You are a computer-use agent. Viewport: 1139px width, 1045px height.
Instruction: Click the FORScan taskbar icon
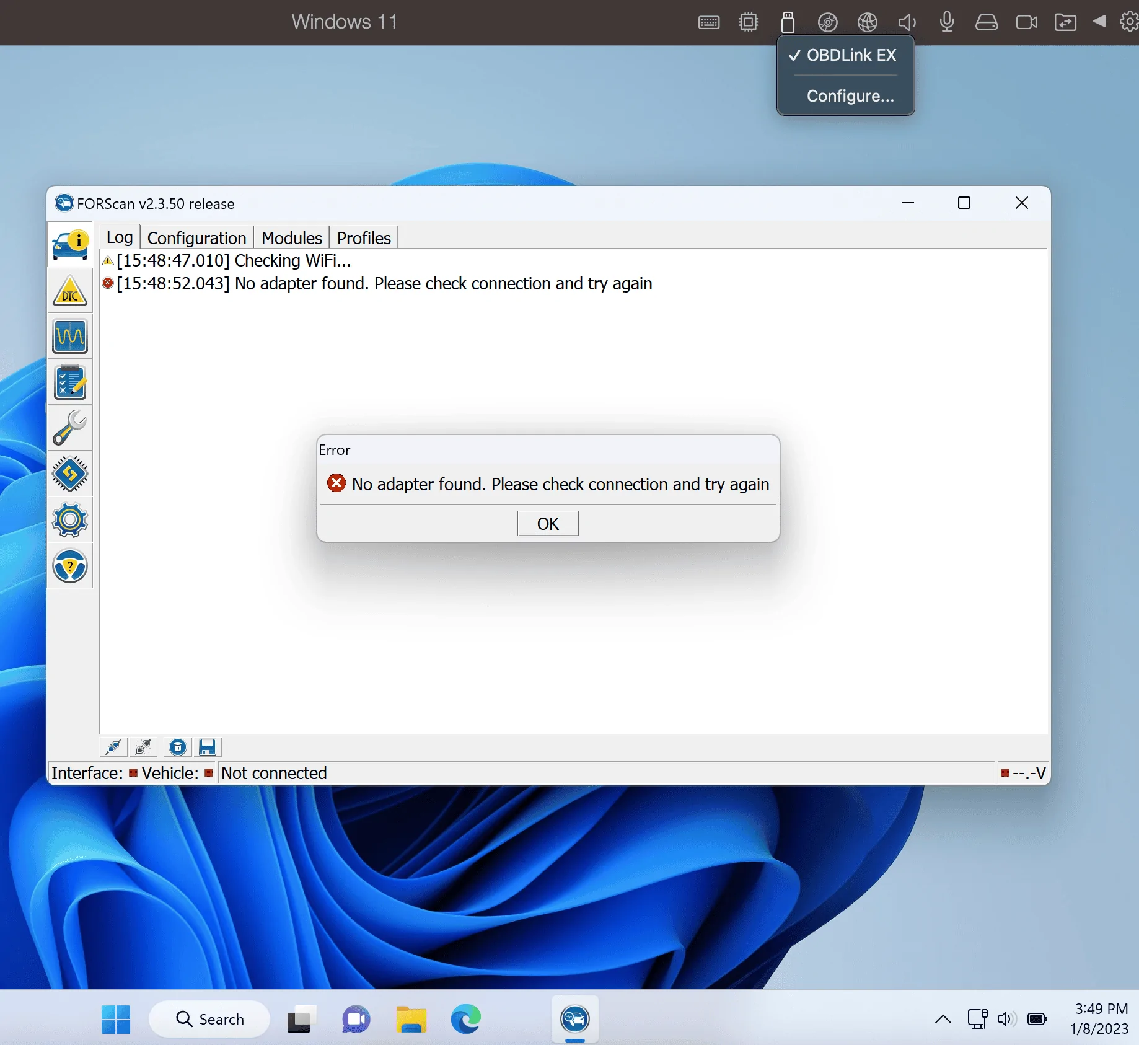[x=575, y=1019]
